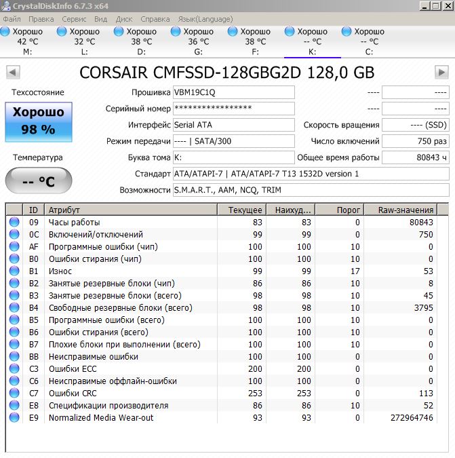455x458 pixels.
Task: Click status icon of Свободные резервные блоки row
Action: click(14, 307)
